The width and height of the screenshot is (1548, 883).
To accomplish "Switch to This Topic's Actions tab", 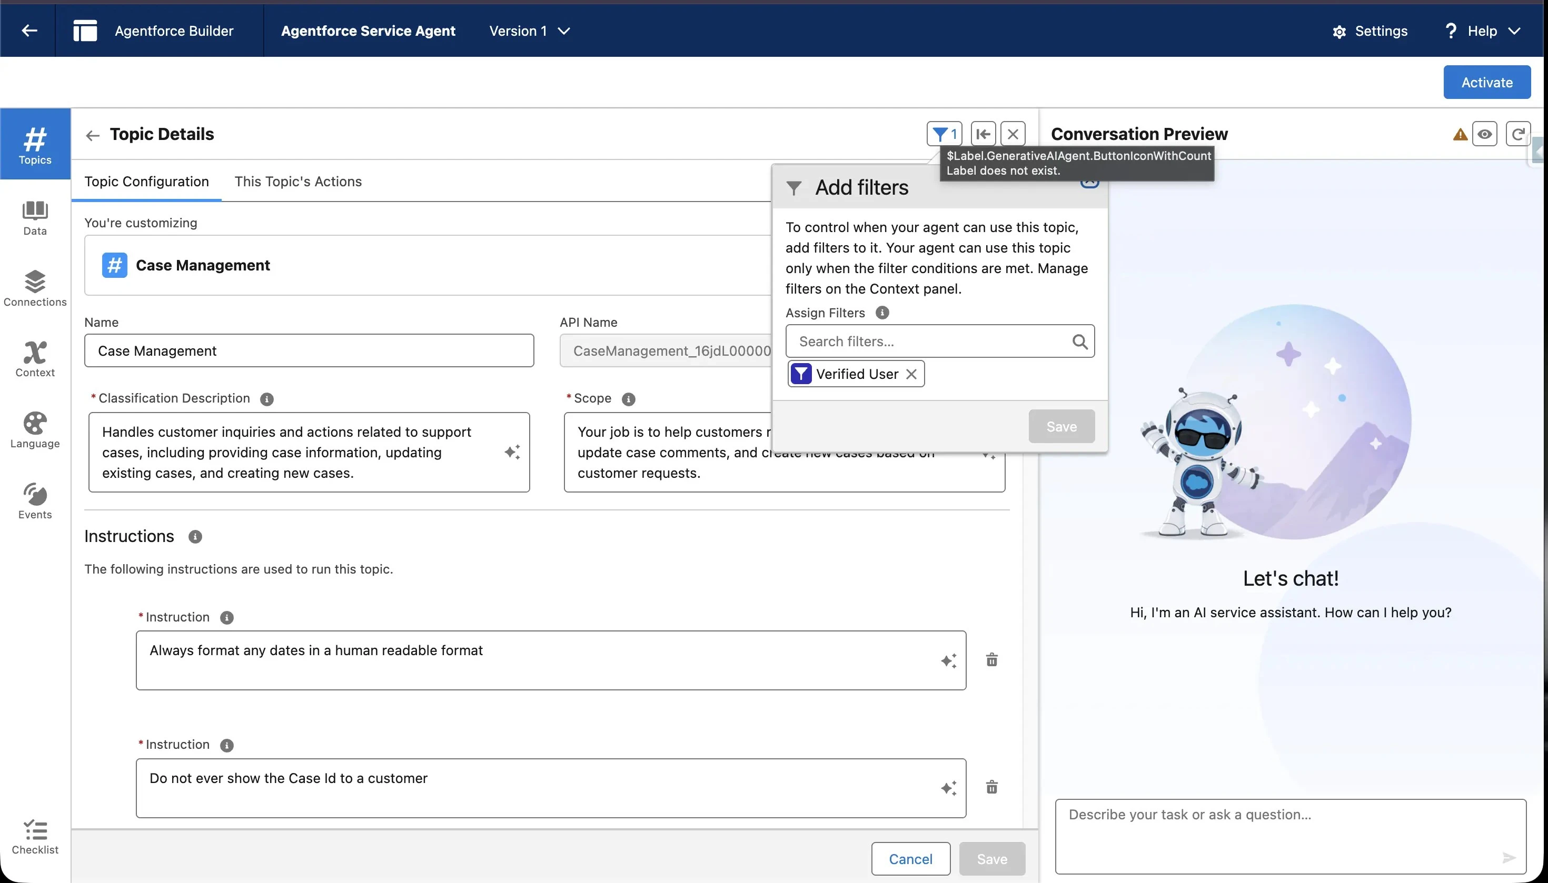I will pyautogui.click(x=298, y=182).
